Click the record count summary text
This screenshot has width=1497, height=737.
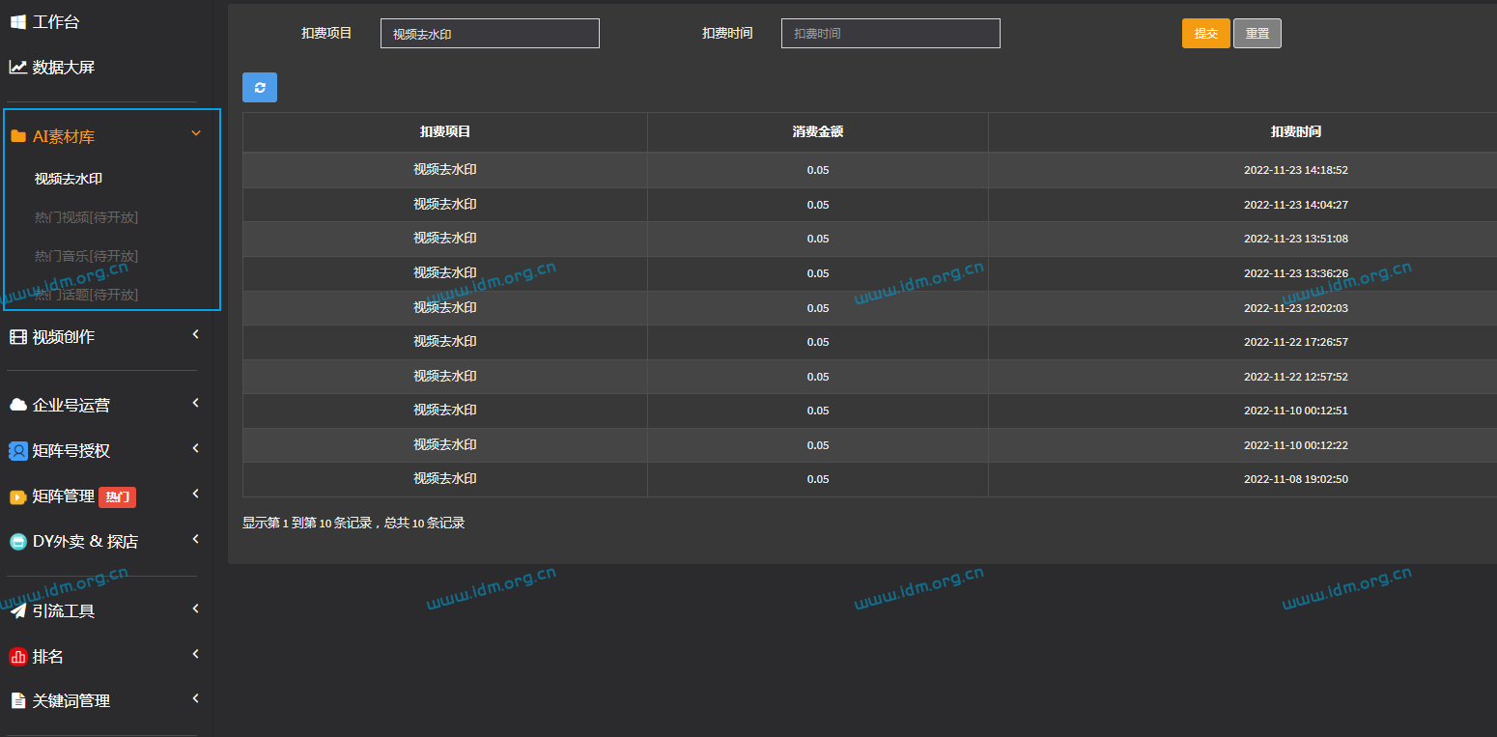click(353, 523)
